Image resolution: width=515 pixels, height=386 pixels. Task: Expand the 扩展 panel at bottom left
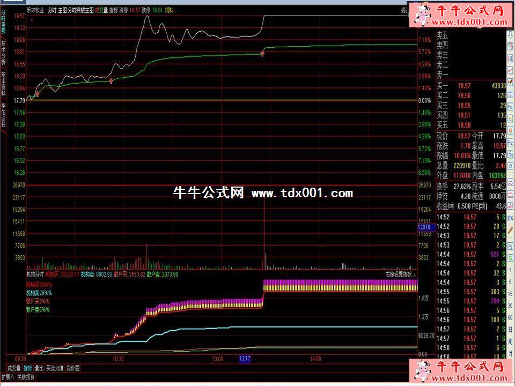coord(8,377)
